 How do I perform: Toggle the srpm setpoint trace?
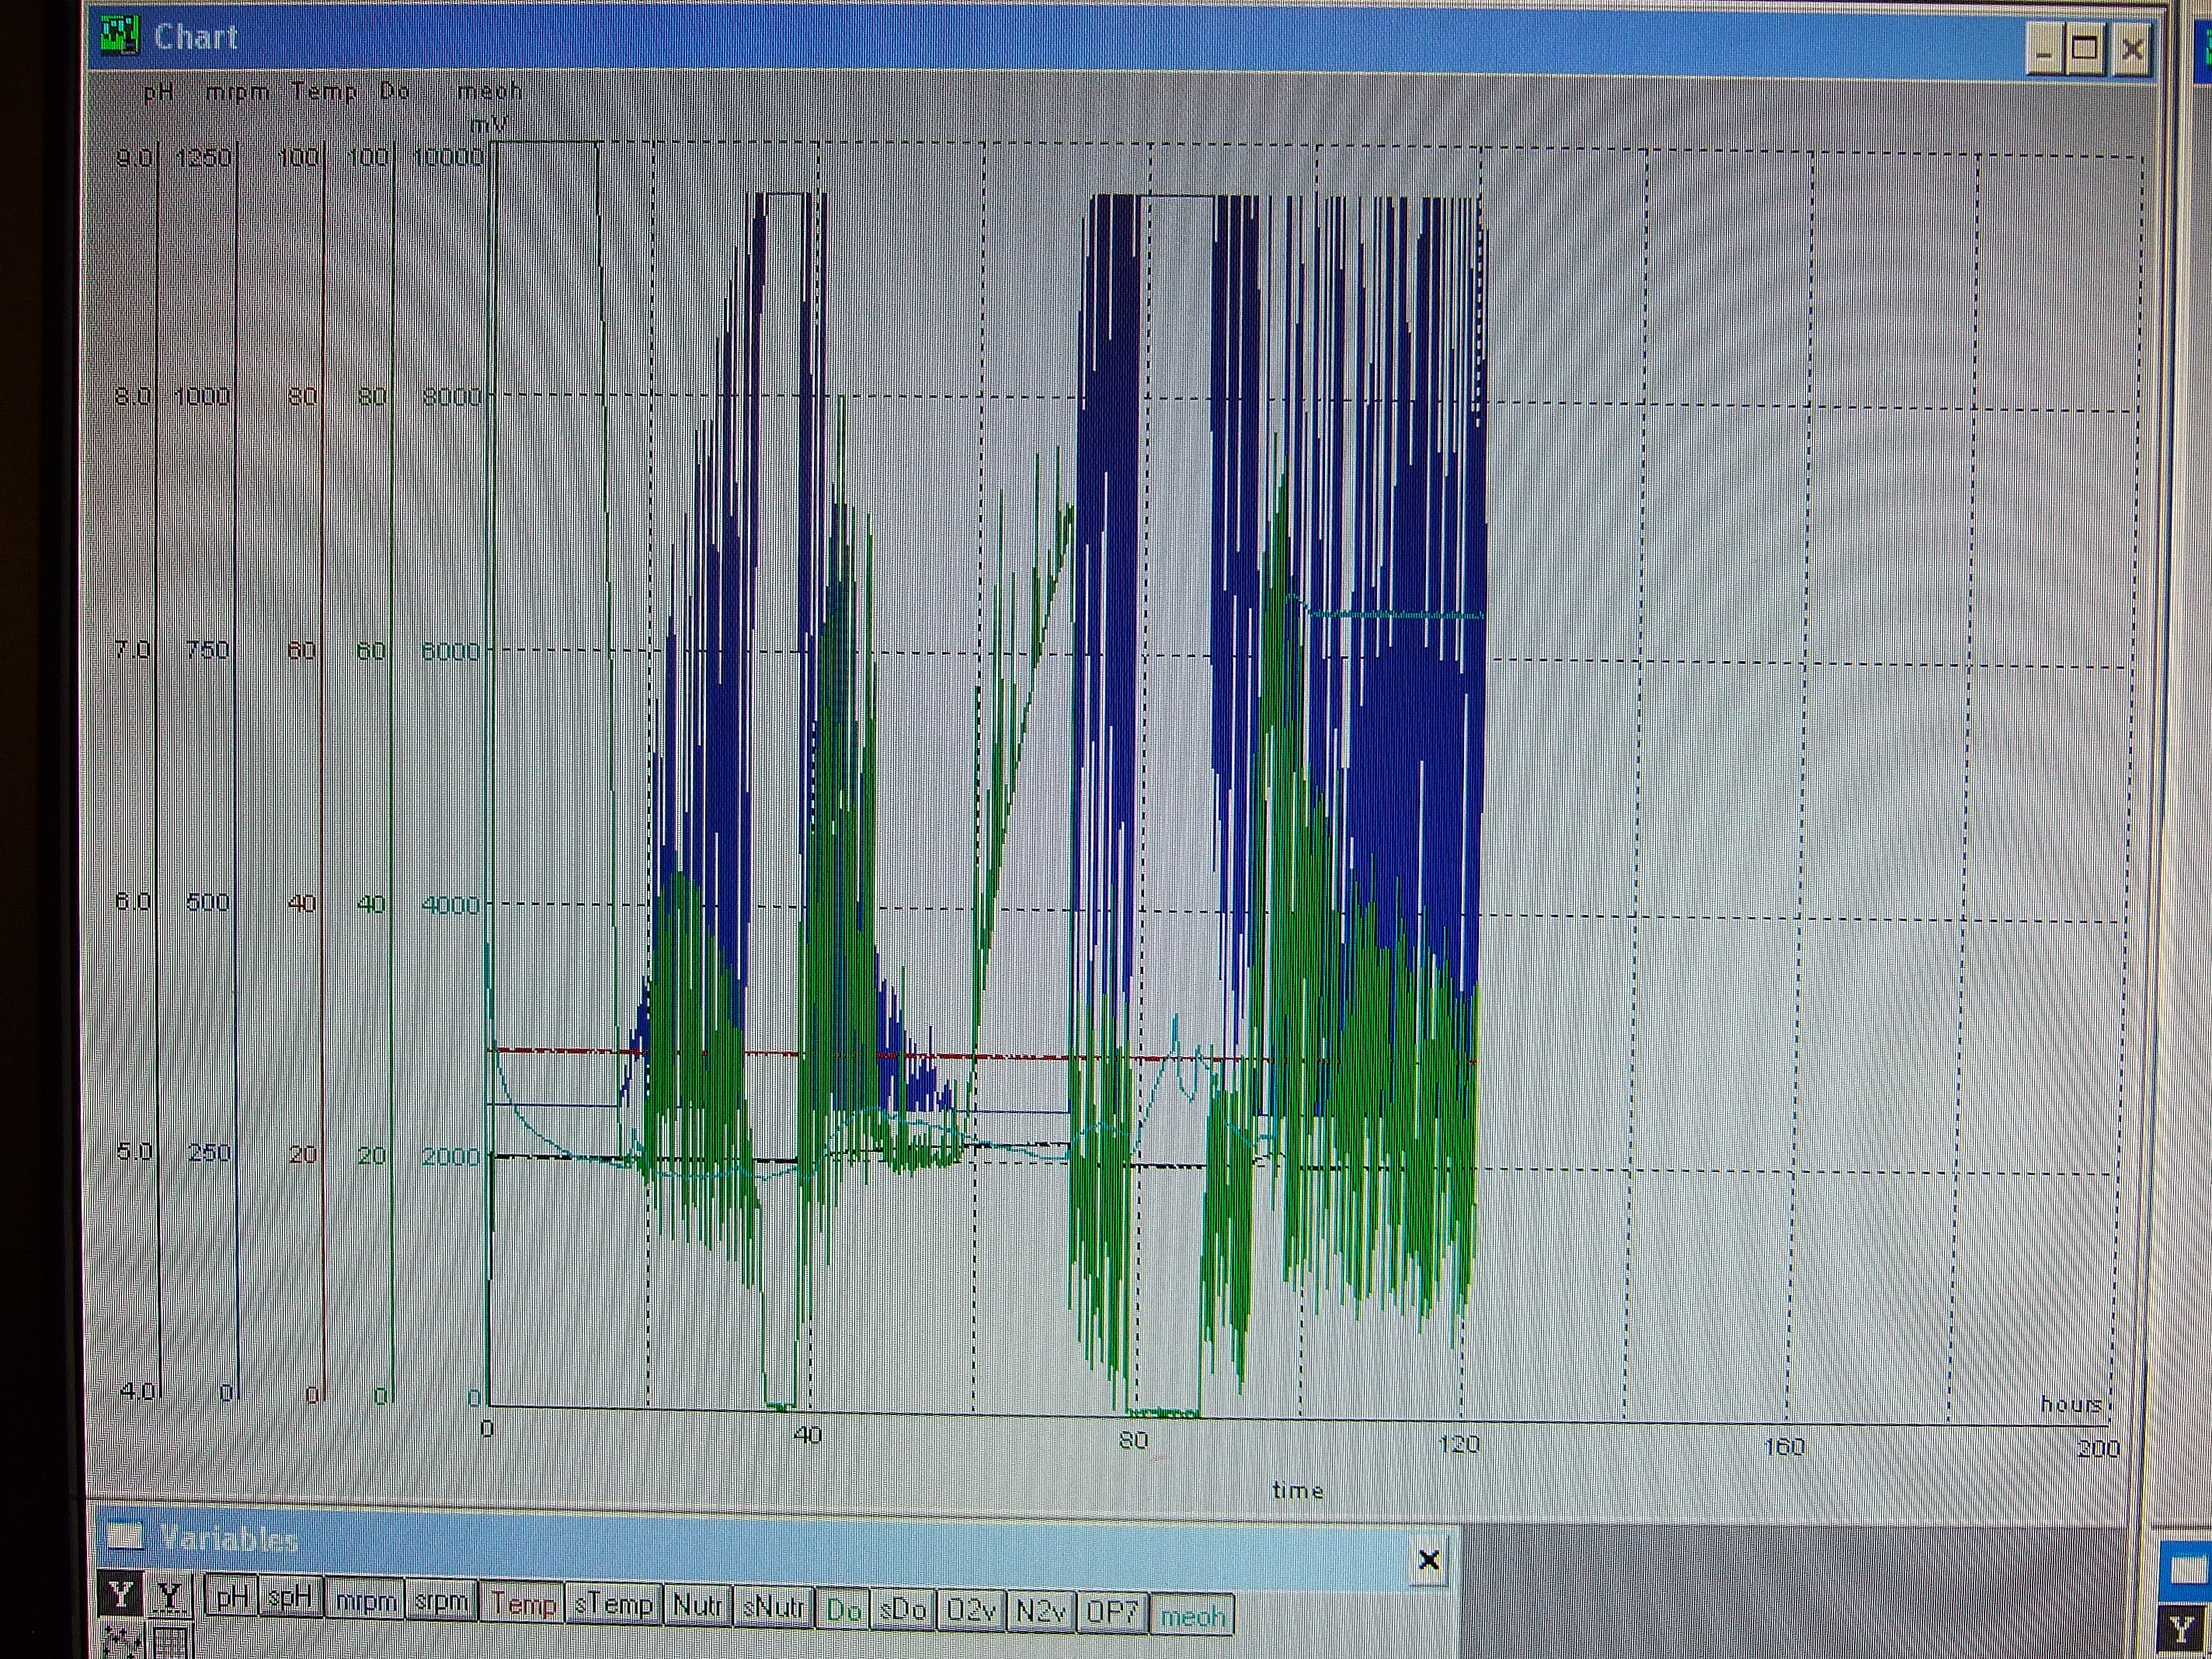coord(441,1600)
